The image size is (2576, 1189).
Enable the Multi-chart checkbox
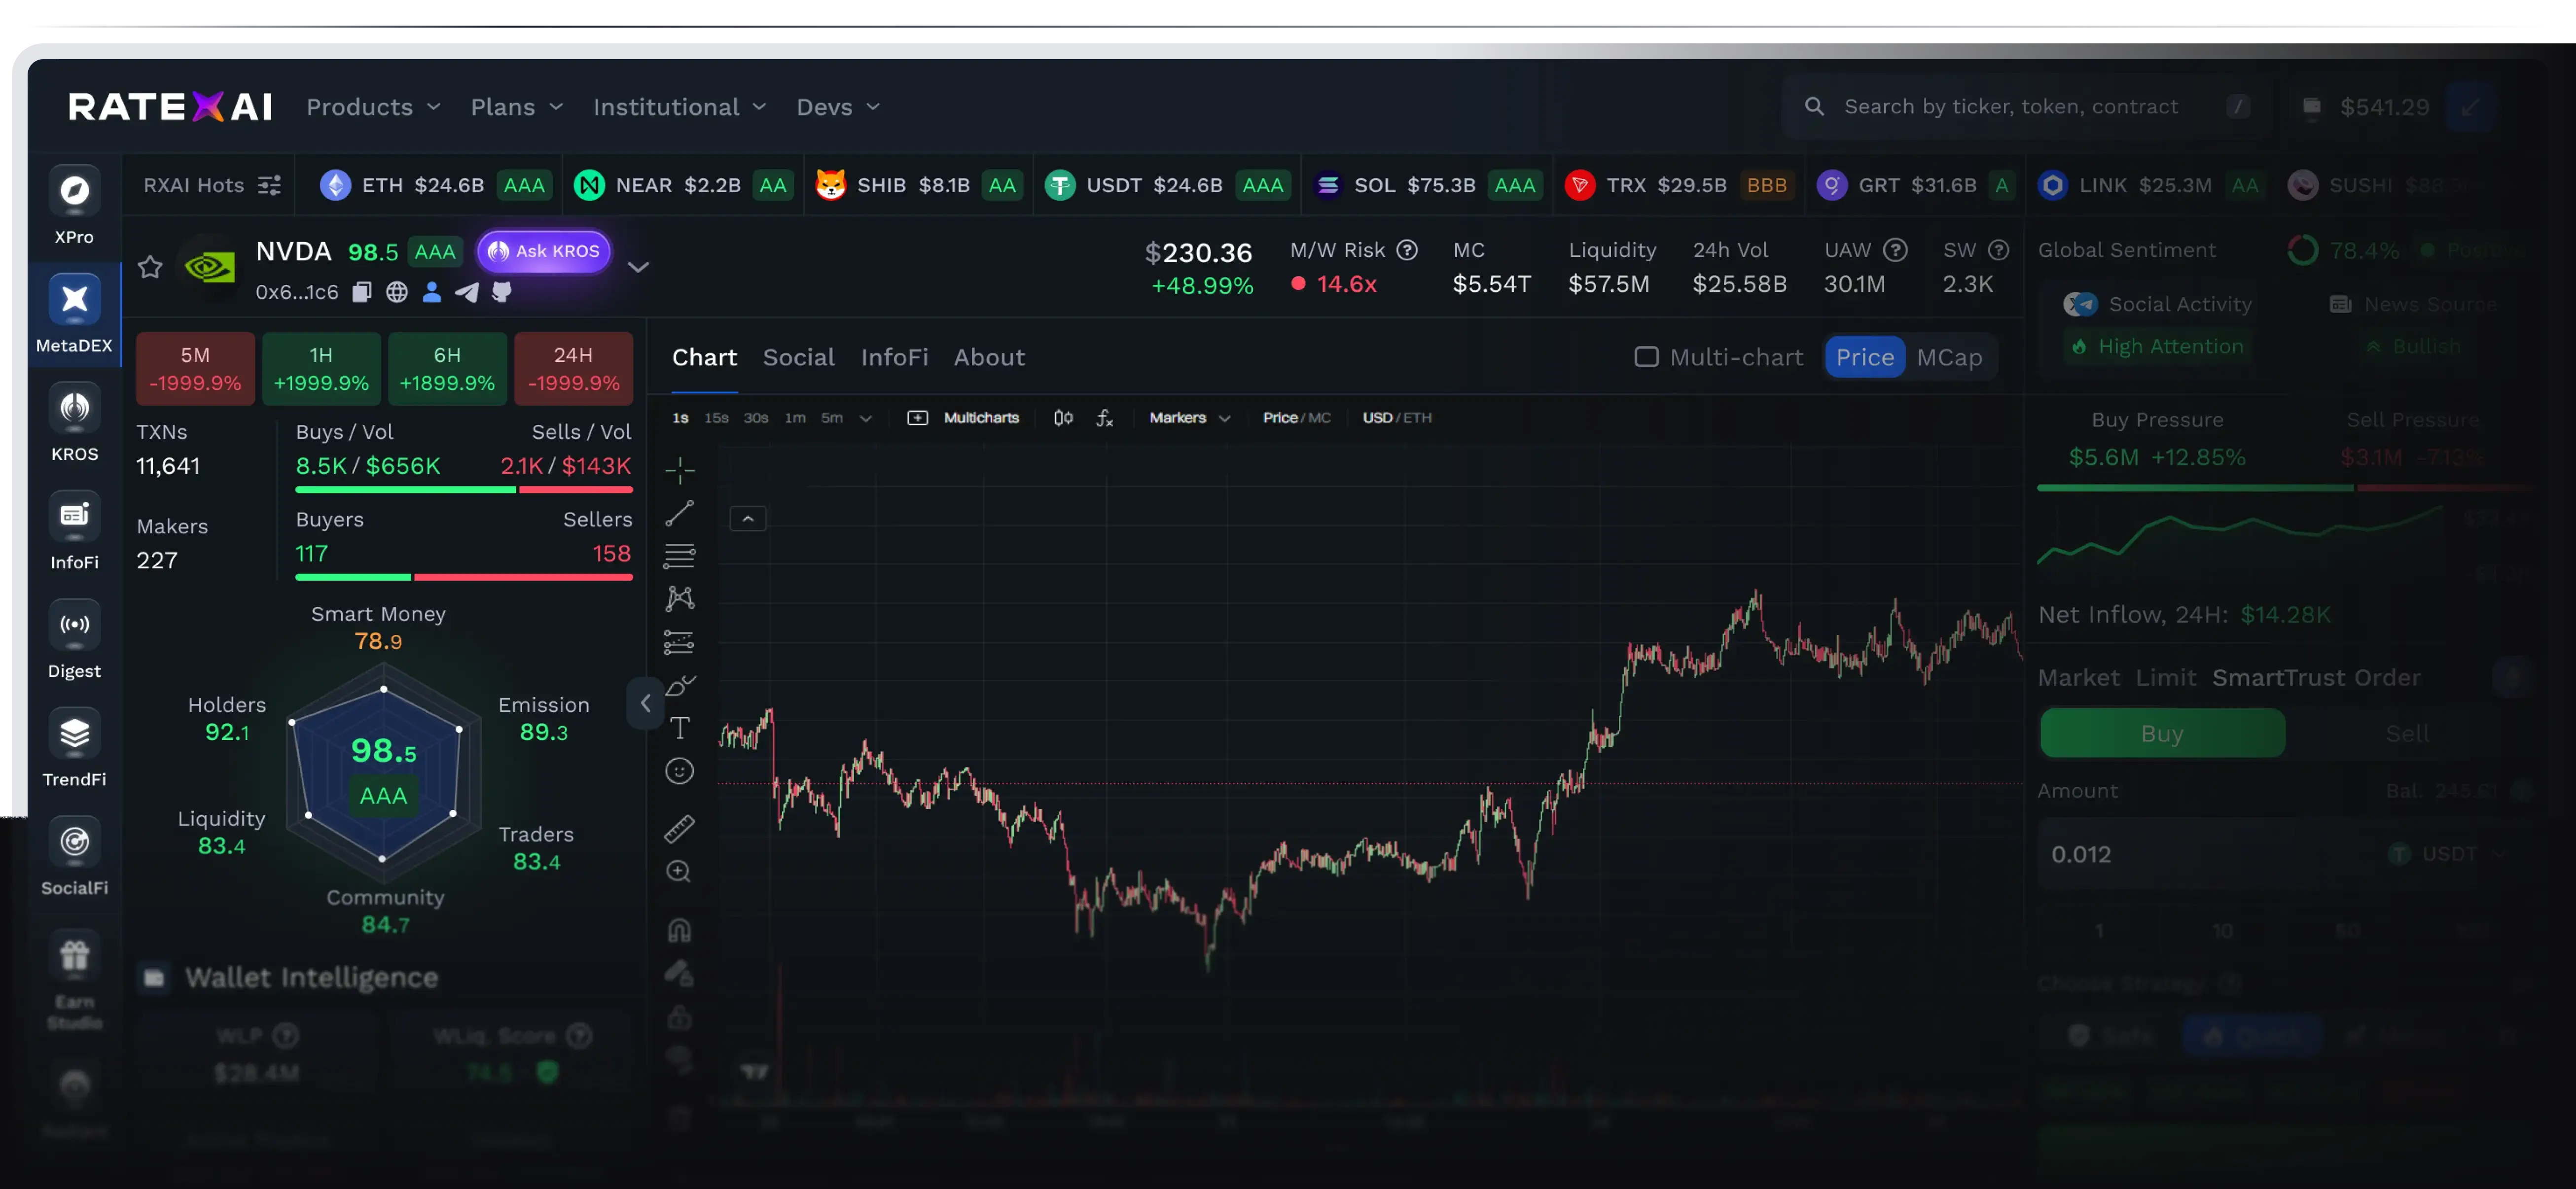pyautogui.click(x=1646, y=357)
